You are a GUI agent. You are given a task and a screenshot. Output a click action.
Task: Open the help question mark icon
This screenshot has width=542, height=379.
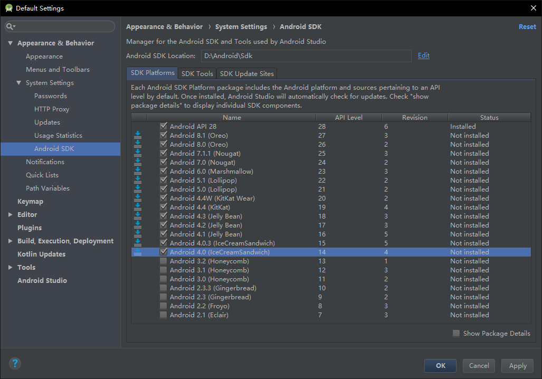tap(15, 364)
